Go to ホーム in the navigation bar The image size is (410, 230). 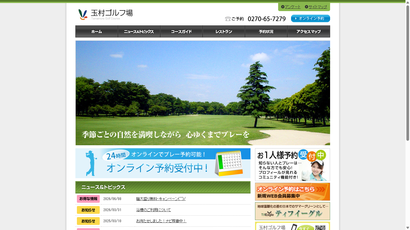pyautogui.click(x=97, y=31)
